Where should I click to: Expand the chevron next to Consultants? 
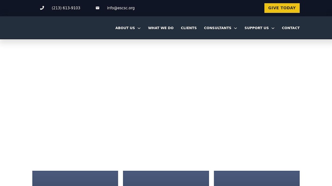235,28
